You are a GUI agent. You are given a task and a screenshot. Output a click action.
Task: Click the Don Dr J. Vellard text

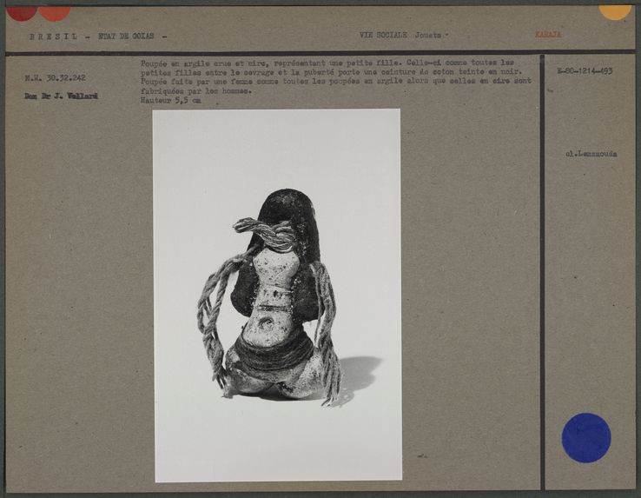click(61, 96)
